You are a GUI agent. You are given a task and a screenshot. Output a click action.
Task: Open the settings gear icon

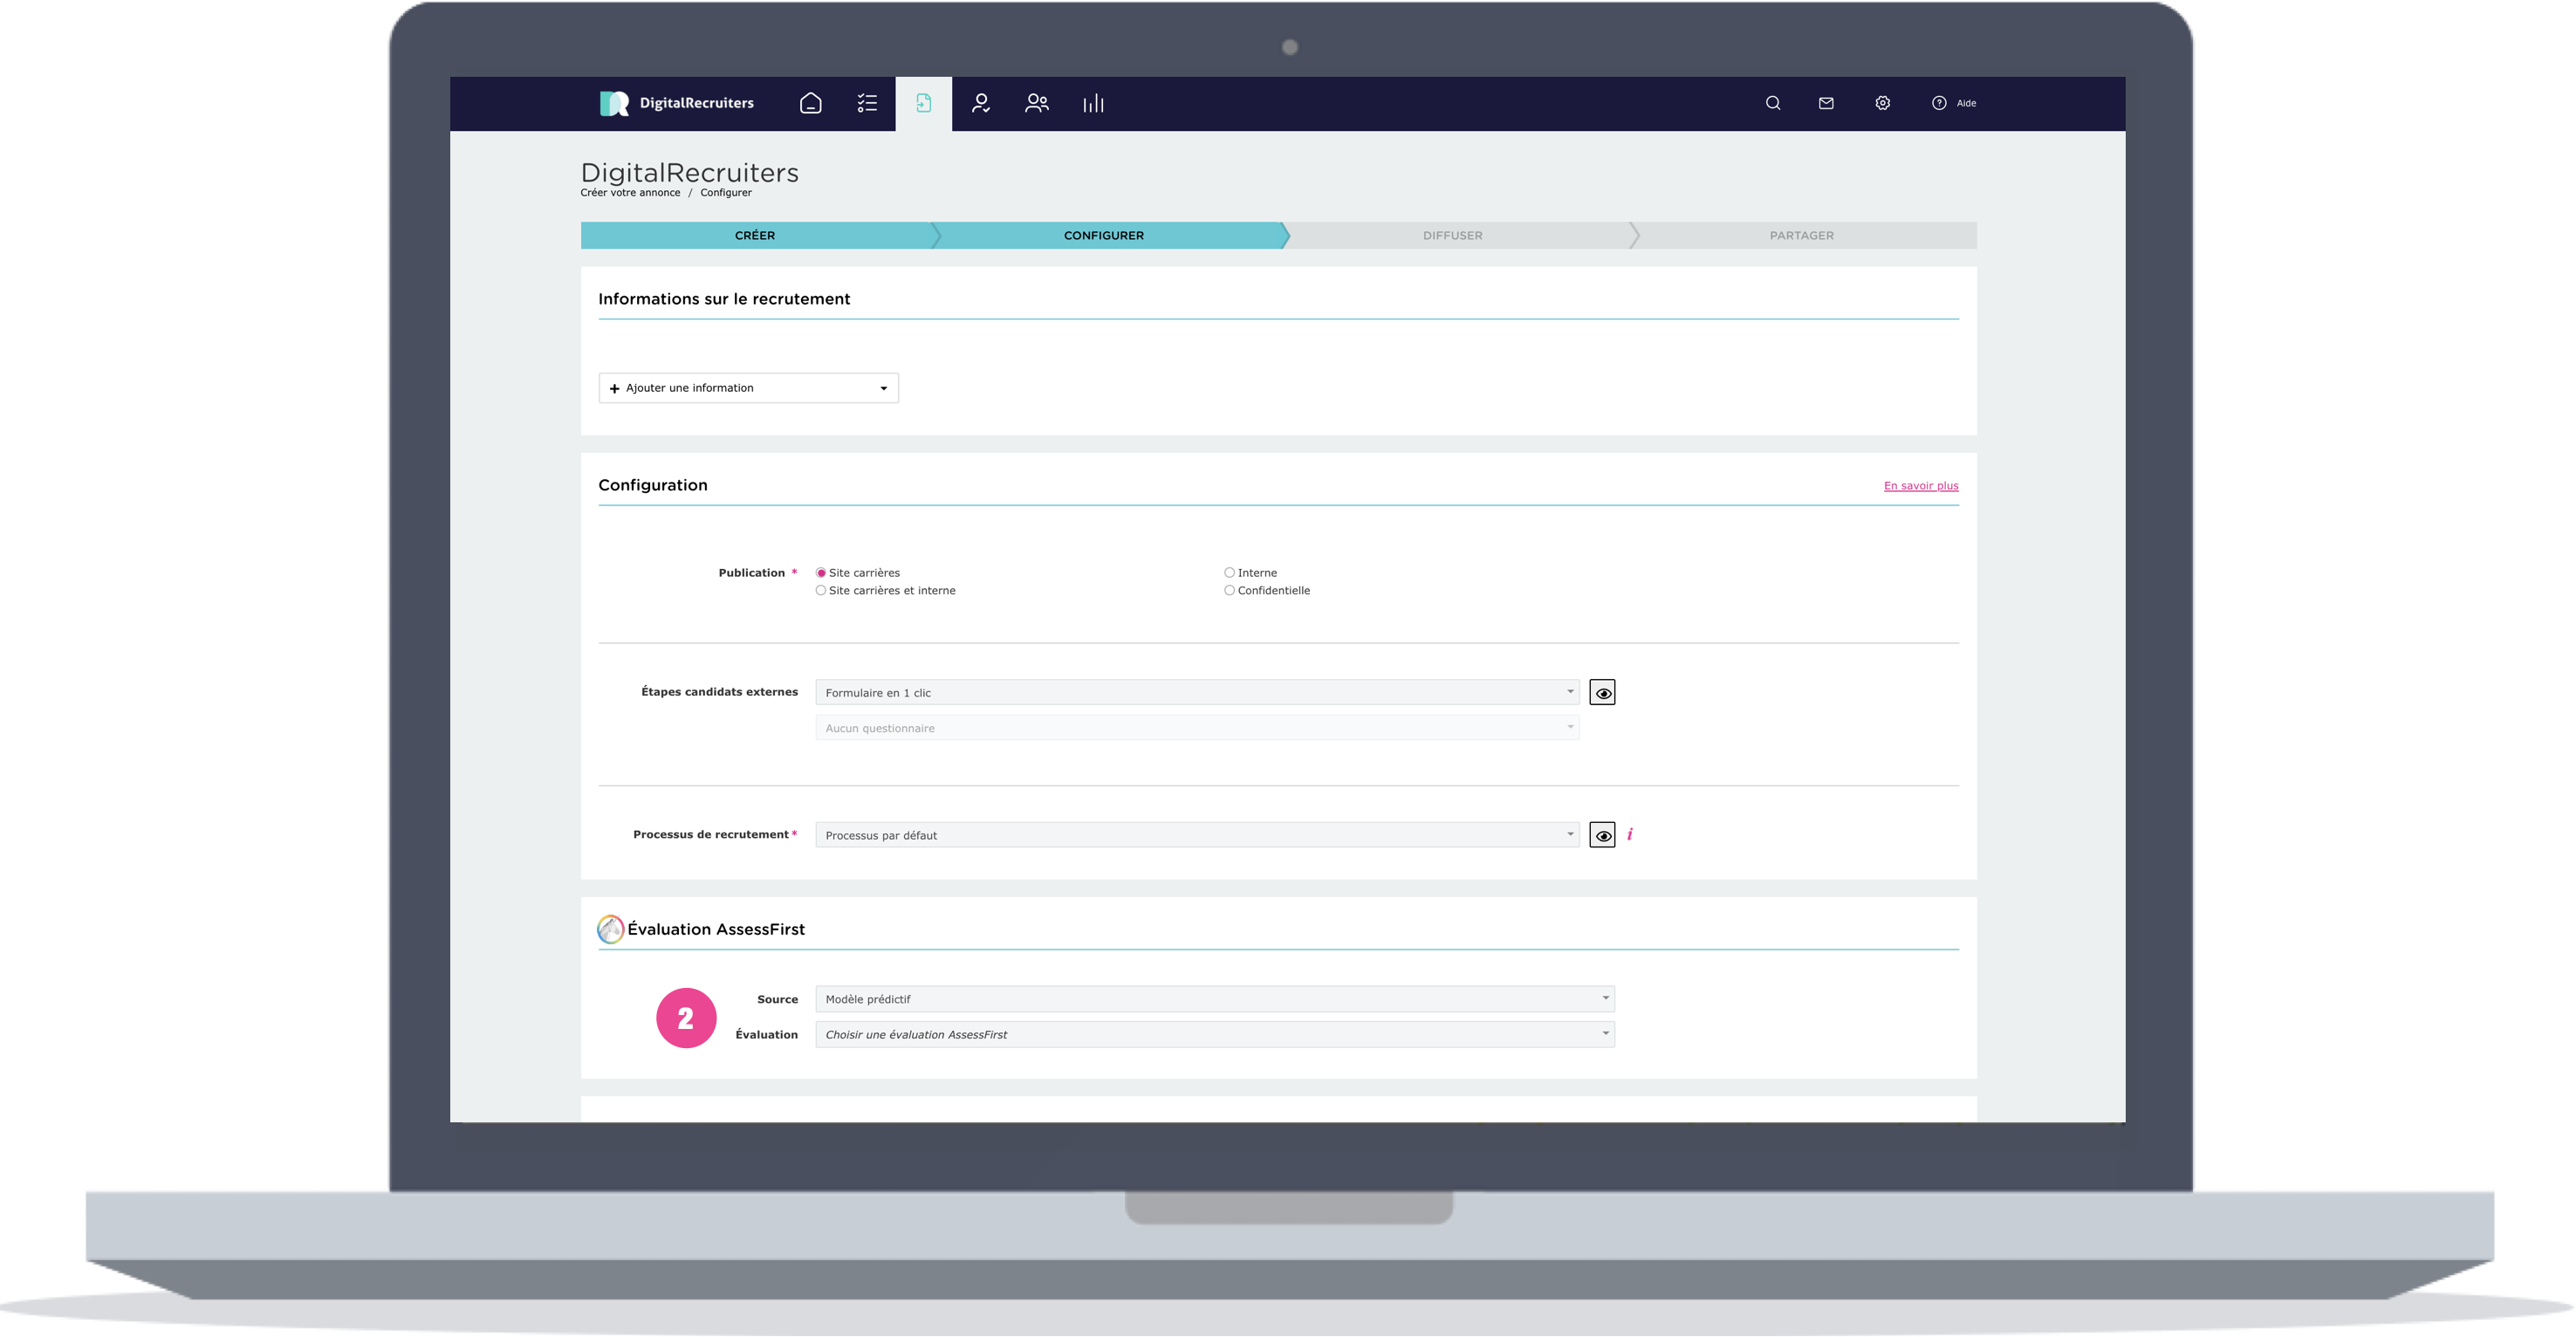(1882, 103)
